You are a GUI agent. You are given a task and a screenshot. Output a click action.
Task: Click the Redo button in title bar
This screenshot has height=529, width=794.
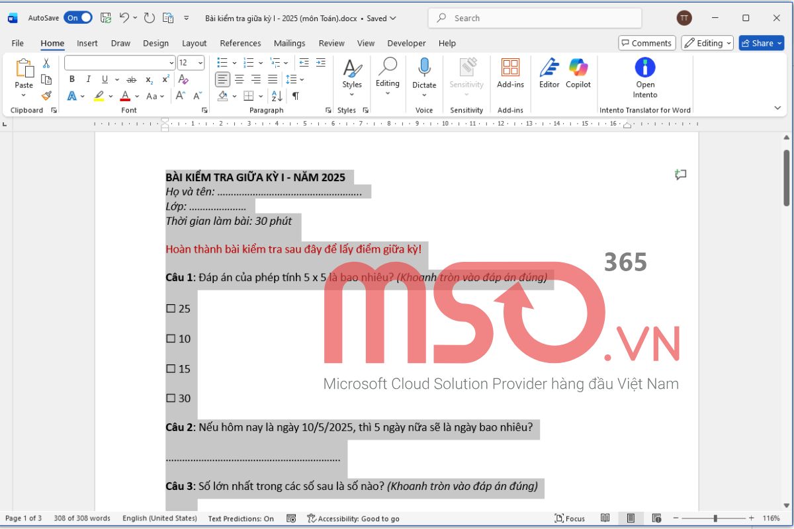pos(150,18)
